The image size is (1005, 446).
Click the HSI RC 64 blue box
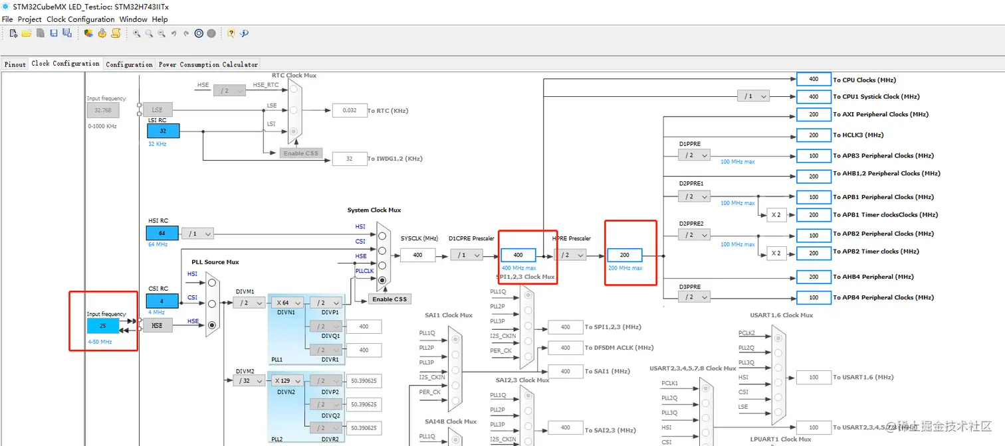pos(163,233)
